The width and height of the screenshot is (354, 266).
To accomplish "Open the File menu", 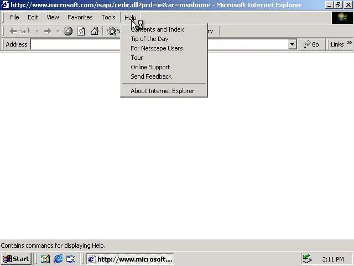I will click(14, 17).
